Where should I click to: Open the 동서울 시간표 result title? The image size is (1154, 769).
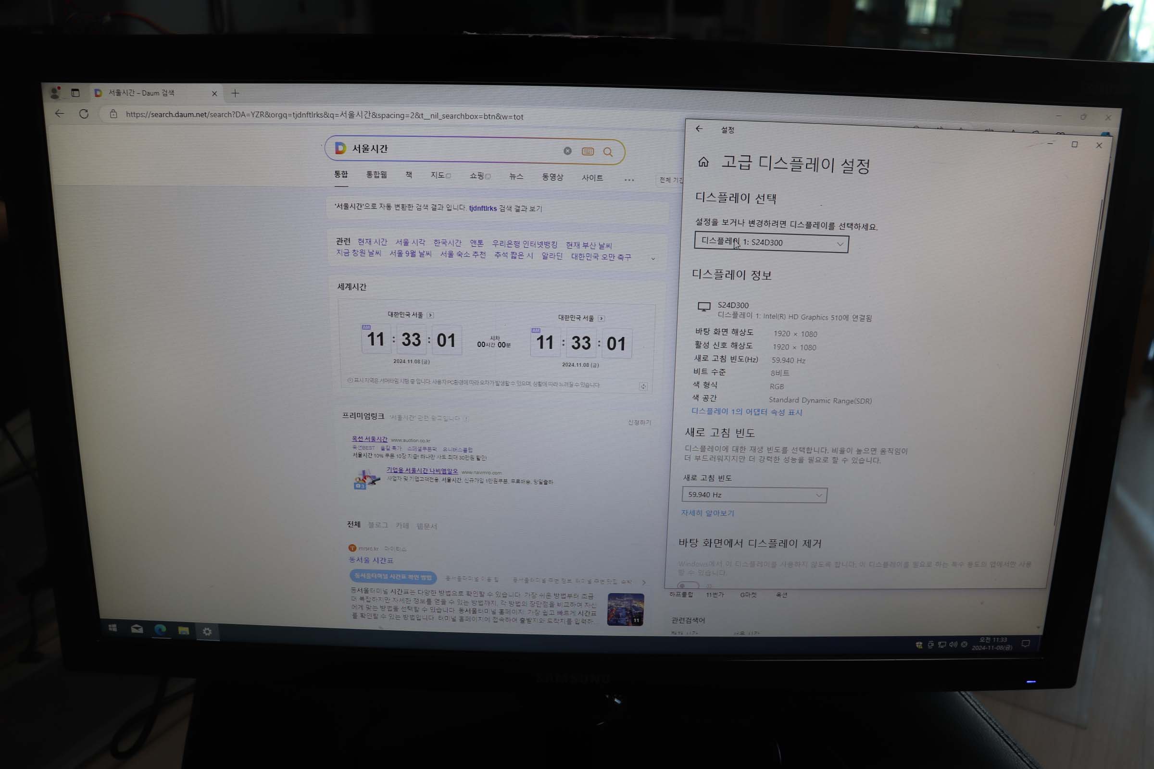[371, 560]
